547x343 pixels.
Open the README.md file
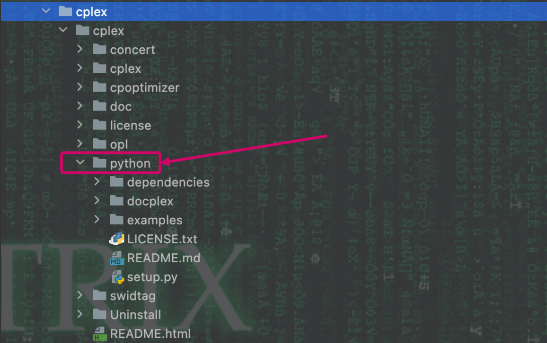pos(164,258)
